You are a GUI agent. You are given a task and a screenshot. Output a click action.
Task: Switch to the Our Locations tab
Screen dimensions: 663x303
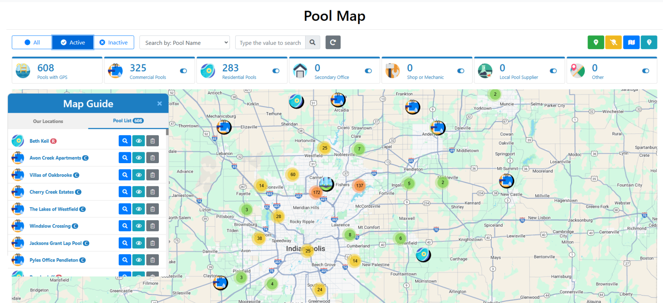pyautogui.click(x=48, y=121)
